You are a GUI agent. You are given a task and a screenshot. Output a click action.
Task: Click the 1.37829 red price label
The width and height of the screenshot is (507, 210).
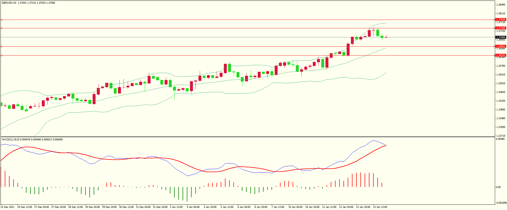[x=500, y=20]
